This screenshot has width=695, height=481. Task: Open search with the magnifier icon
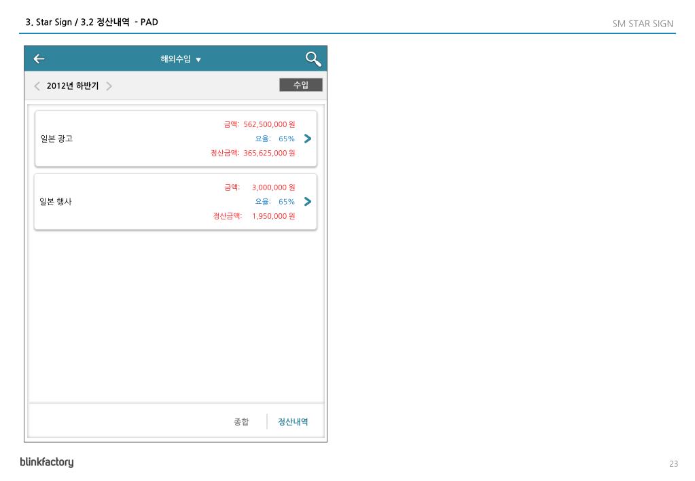coord(313,59)
